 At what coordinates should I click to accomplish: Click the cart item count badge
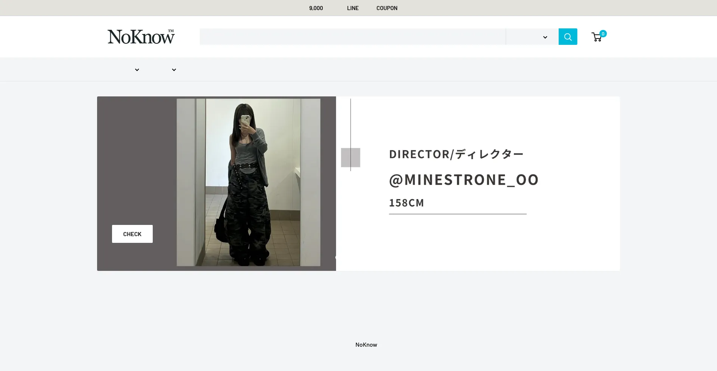603,34
